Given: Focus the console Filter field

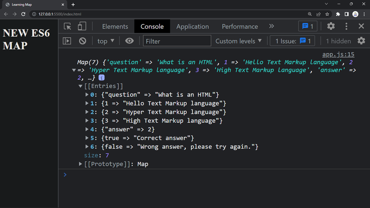Looking at the screenshot, I should pos(177,41).
